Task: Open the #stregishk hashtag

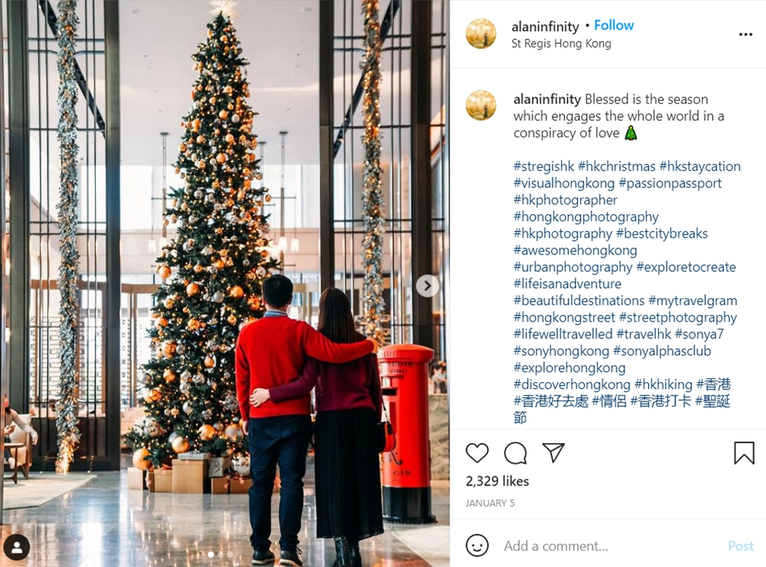Action: coord(544,166)
